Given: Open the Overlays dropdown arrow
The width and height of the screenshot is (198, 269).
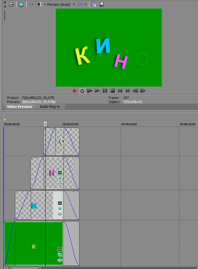Looking at the screenshot, I should coord(86,4).
